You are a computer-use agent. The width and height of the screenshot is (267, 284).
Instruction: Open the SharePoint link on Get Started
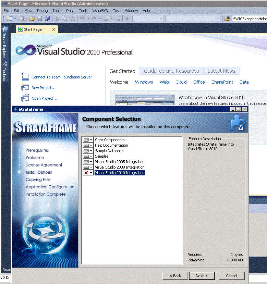(222, 82)
